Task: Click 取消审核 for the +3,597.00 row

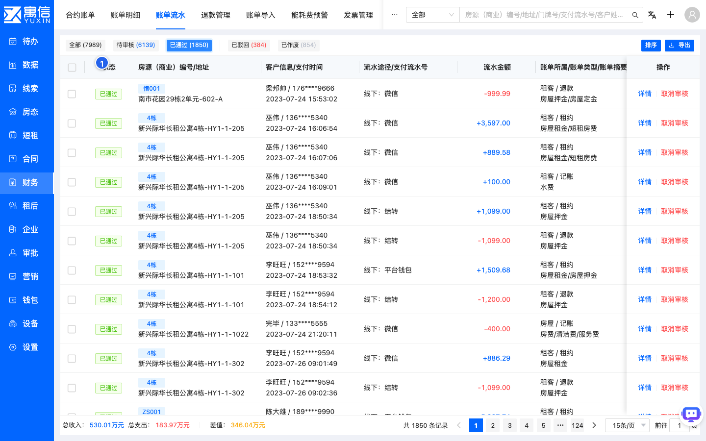Action: pyautogui.click(x=675, y=123)
